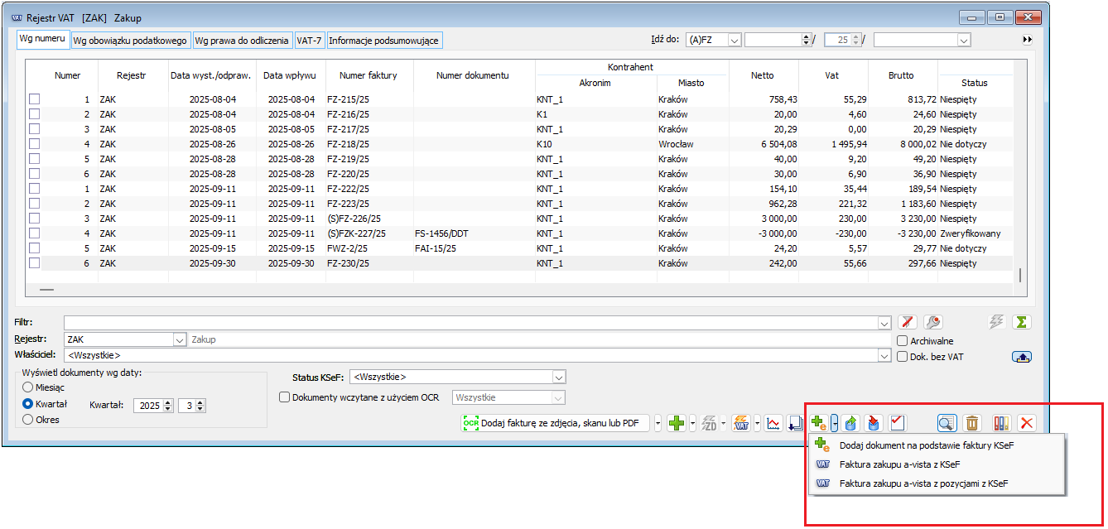This screenshot has height=529, width=1108.
Task: Click Dodaj fakturę ze zdjęcia, skanu lub PDF
Action: point(555,423)
